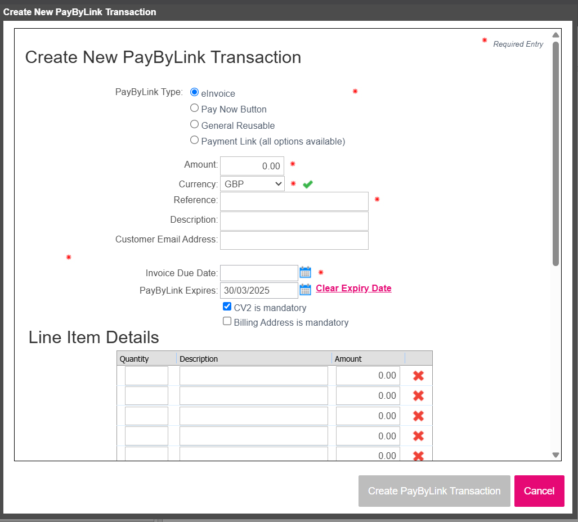Click the Required Entry legend text
This screenshot has width=578, height=522.
coord(518,44)
